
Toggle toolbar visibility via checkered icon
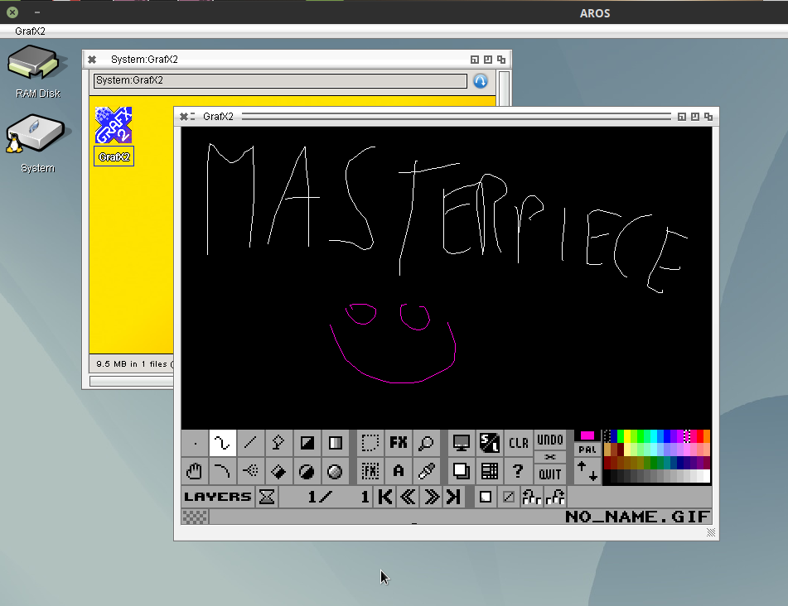tap(195, 517)
